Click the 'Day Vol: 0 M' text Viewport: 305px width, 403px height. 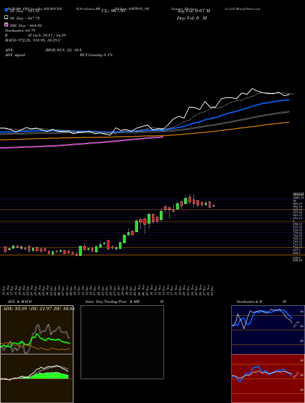[x=192, y=18]
